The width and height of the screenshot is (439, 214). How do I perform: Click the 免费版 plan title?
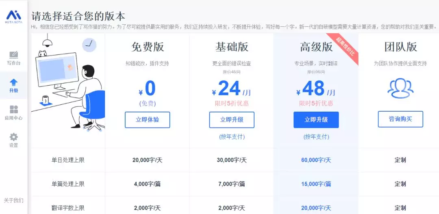[x=147, y=47]
